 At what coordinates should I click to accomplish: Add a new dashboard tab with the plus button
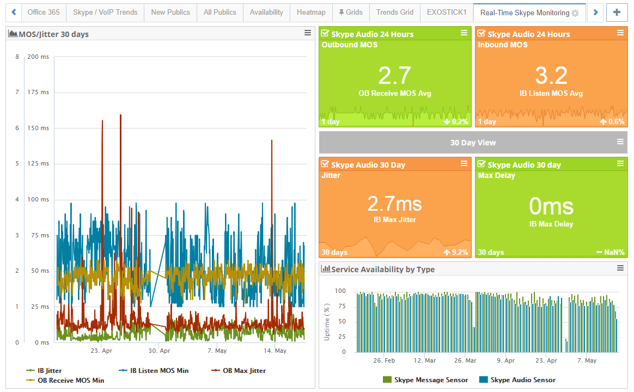click(x=617, y=12)
